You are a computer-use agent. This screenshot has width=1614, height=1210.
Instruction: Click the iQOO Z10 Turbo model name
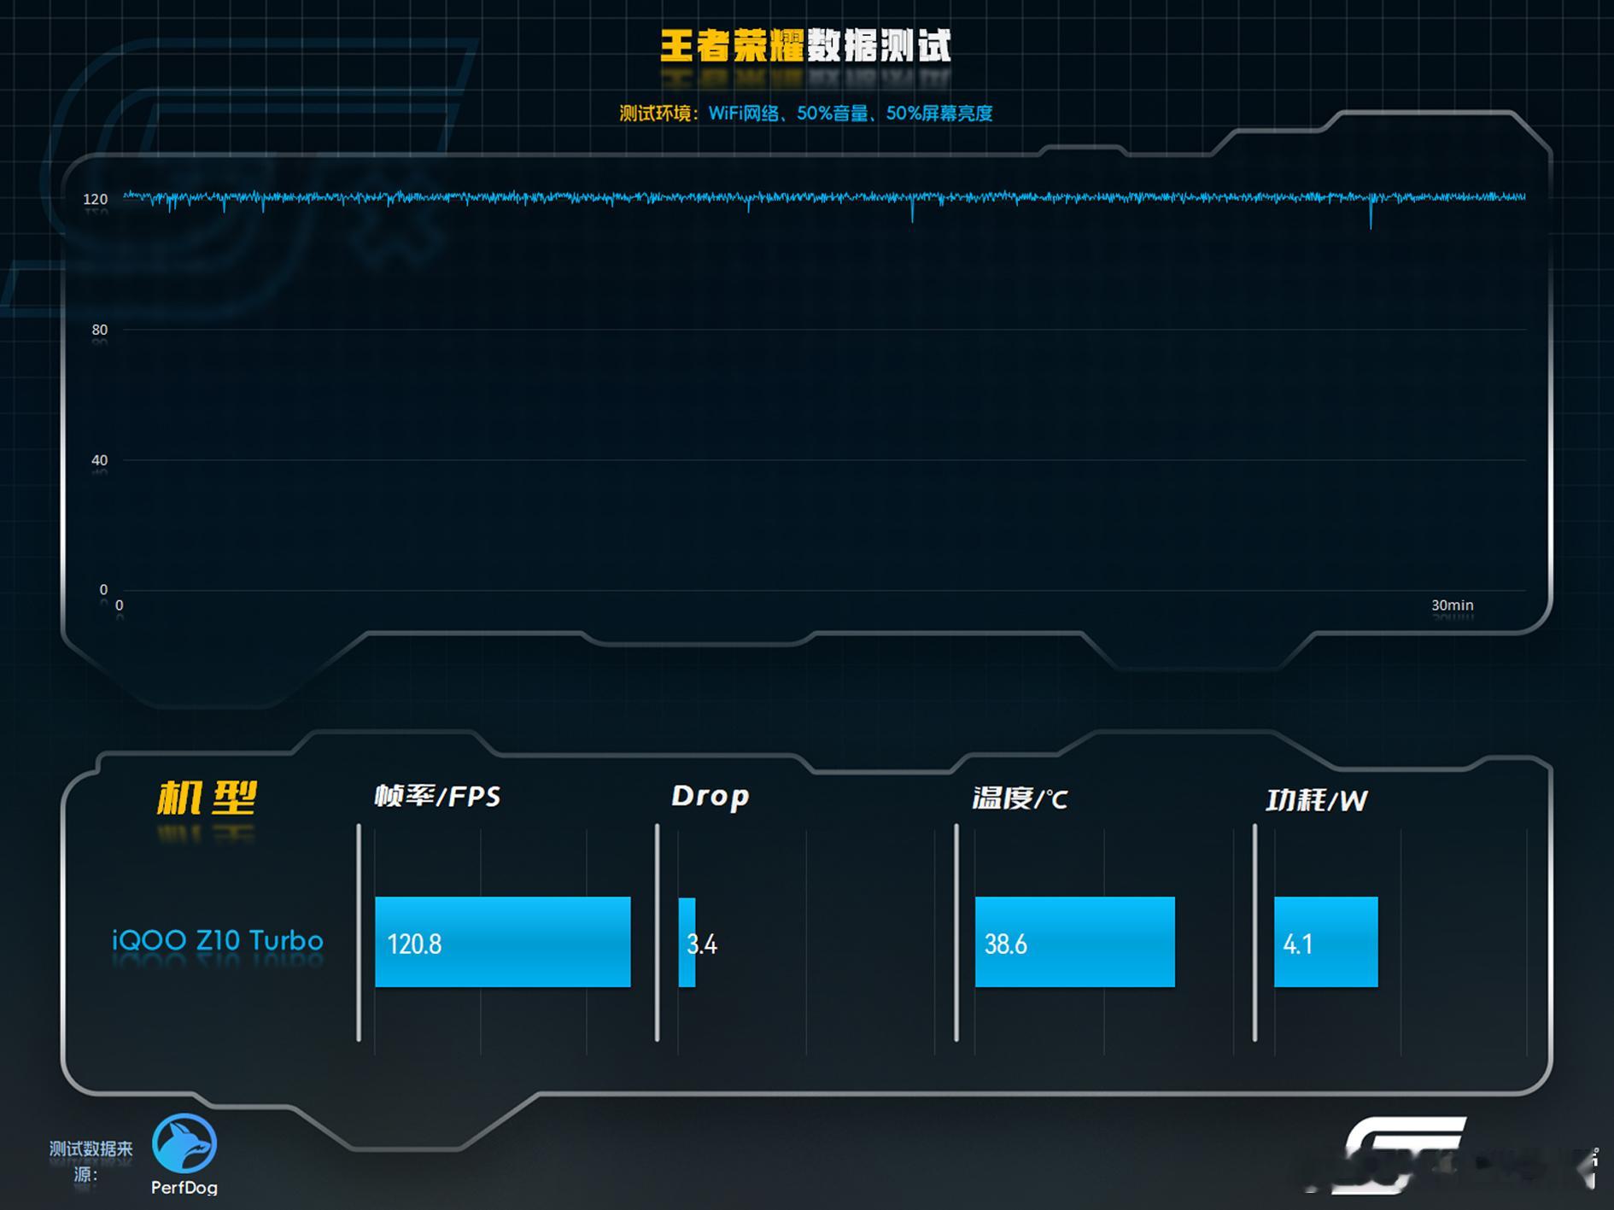218,941
